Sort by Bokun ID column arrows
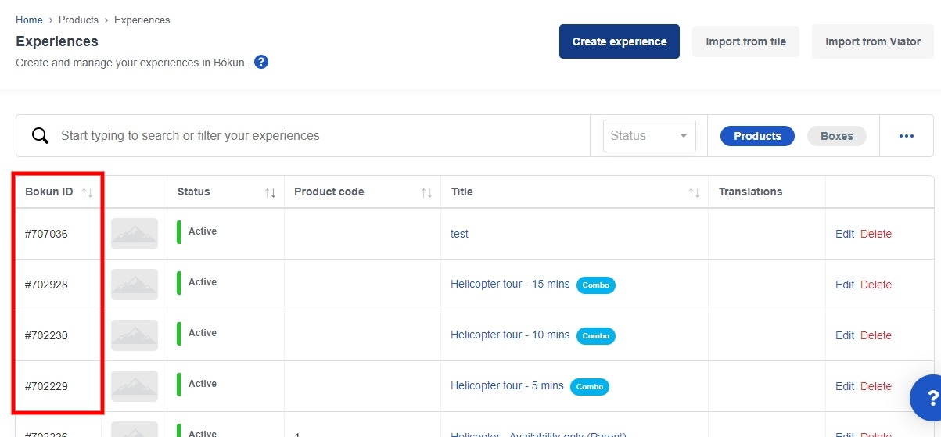This screenshot has height=437, width=941. [87, 192]
